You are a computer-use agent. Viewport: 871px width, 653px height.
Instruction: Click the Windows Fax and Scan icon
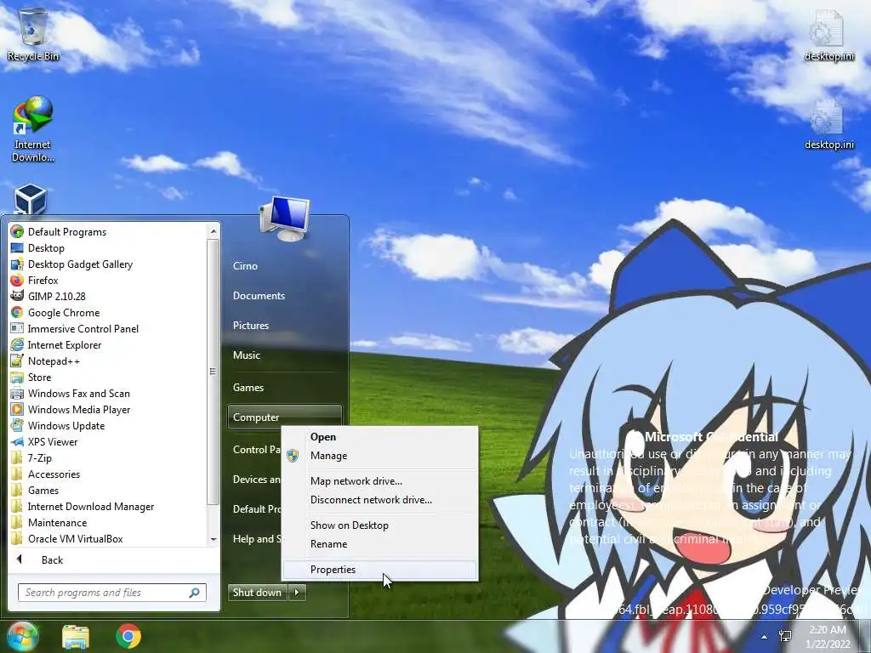coord(17,393)
